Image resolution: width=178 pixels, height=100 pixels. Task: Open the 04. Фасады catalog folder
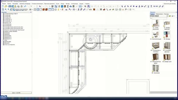(167, 35)
